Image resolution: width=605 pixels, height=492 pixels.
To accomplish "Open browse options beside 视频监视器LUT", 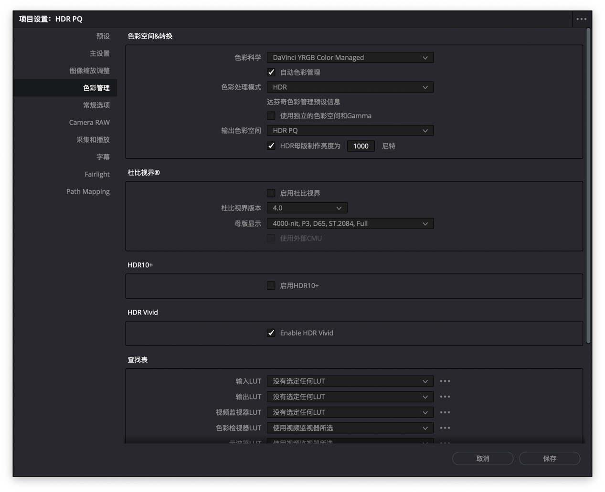I will 445,412.
